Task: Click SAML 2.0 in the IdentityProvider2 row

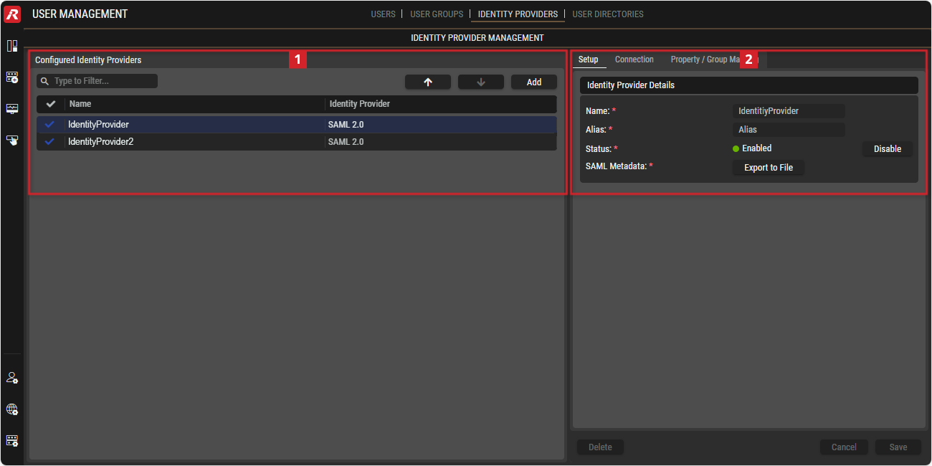Action: click(346, 142)
